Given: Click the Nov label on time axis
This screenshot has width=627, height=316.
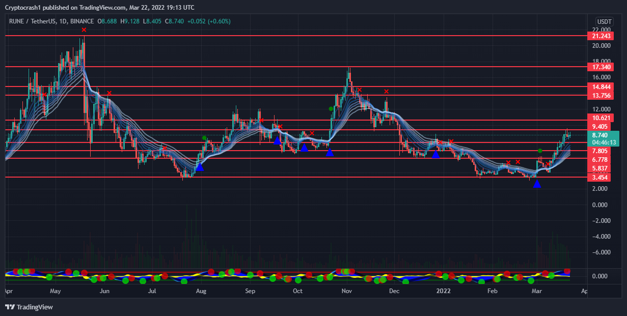Looking at the screenshot, I should 347,292.
